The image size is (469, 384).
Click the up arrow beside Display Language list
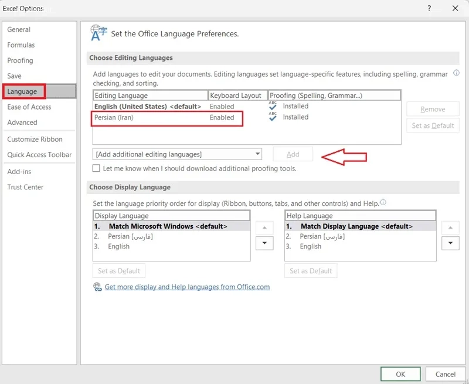(264, 228)
